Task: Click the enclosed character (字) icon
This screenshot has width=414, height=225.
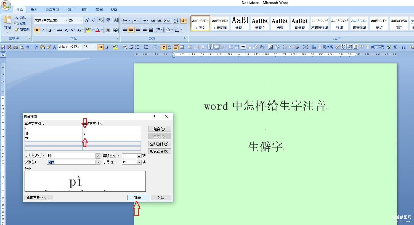Action: 115,30
